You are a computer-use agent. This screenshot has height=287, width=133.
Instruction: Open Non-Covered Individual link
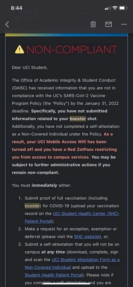(48, 267)
